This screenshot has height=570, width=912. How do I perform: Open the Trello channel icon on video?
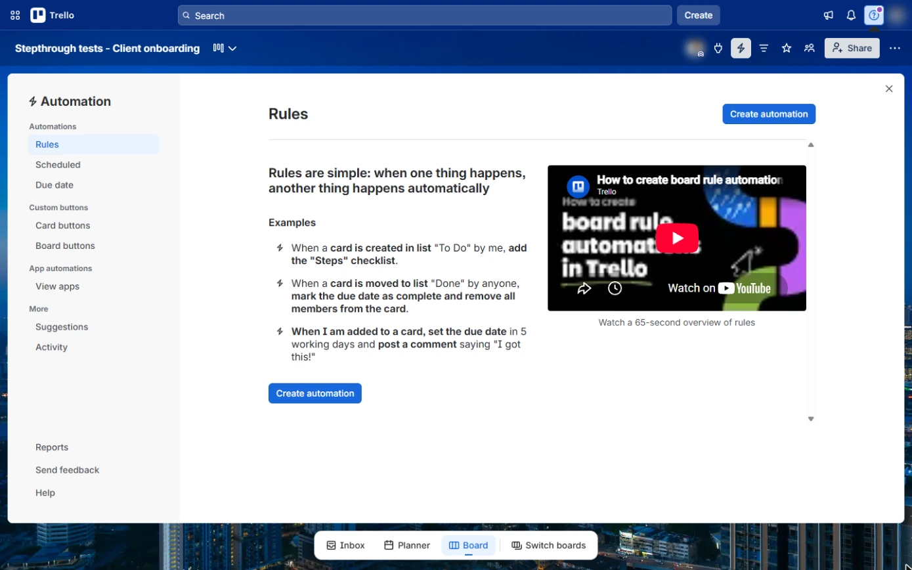(578, 186)
